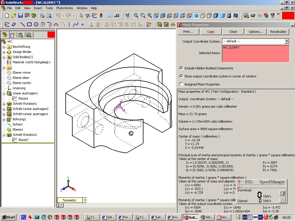Open the PhotoWorks menu

click(x=65, y=8)
